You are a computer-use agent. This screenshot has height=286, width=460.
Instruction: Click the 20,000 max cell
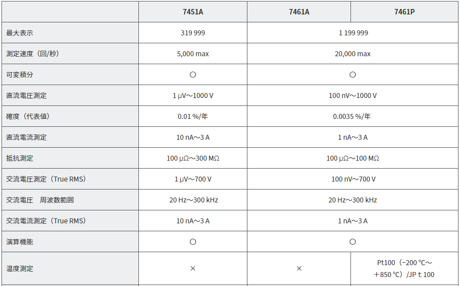tap(353, 54)
